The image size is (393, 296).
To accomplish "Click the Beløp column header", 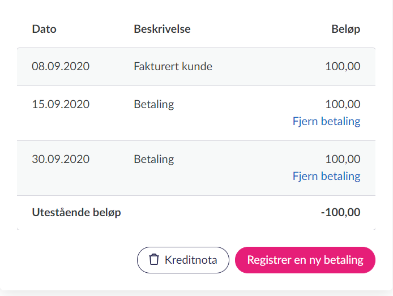I will (345, 29).
